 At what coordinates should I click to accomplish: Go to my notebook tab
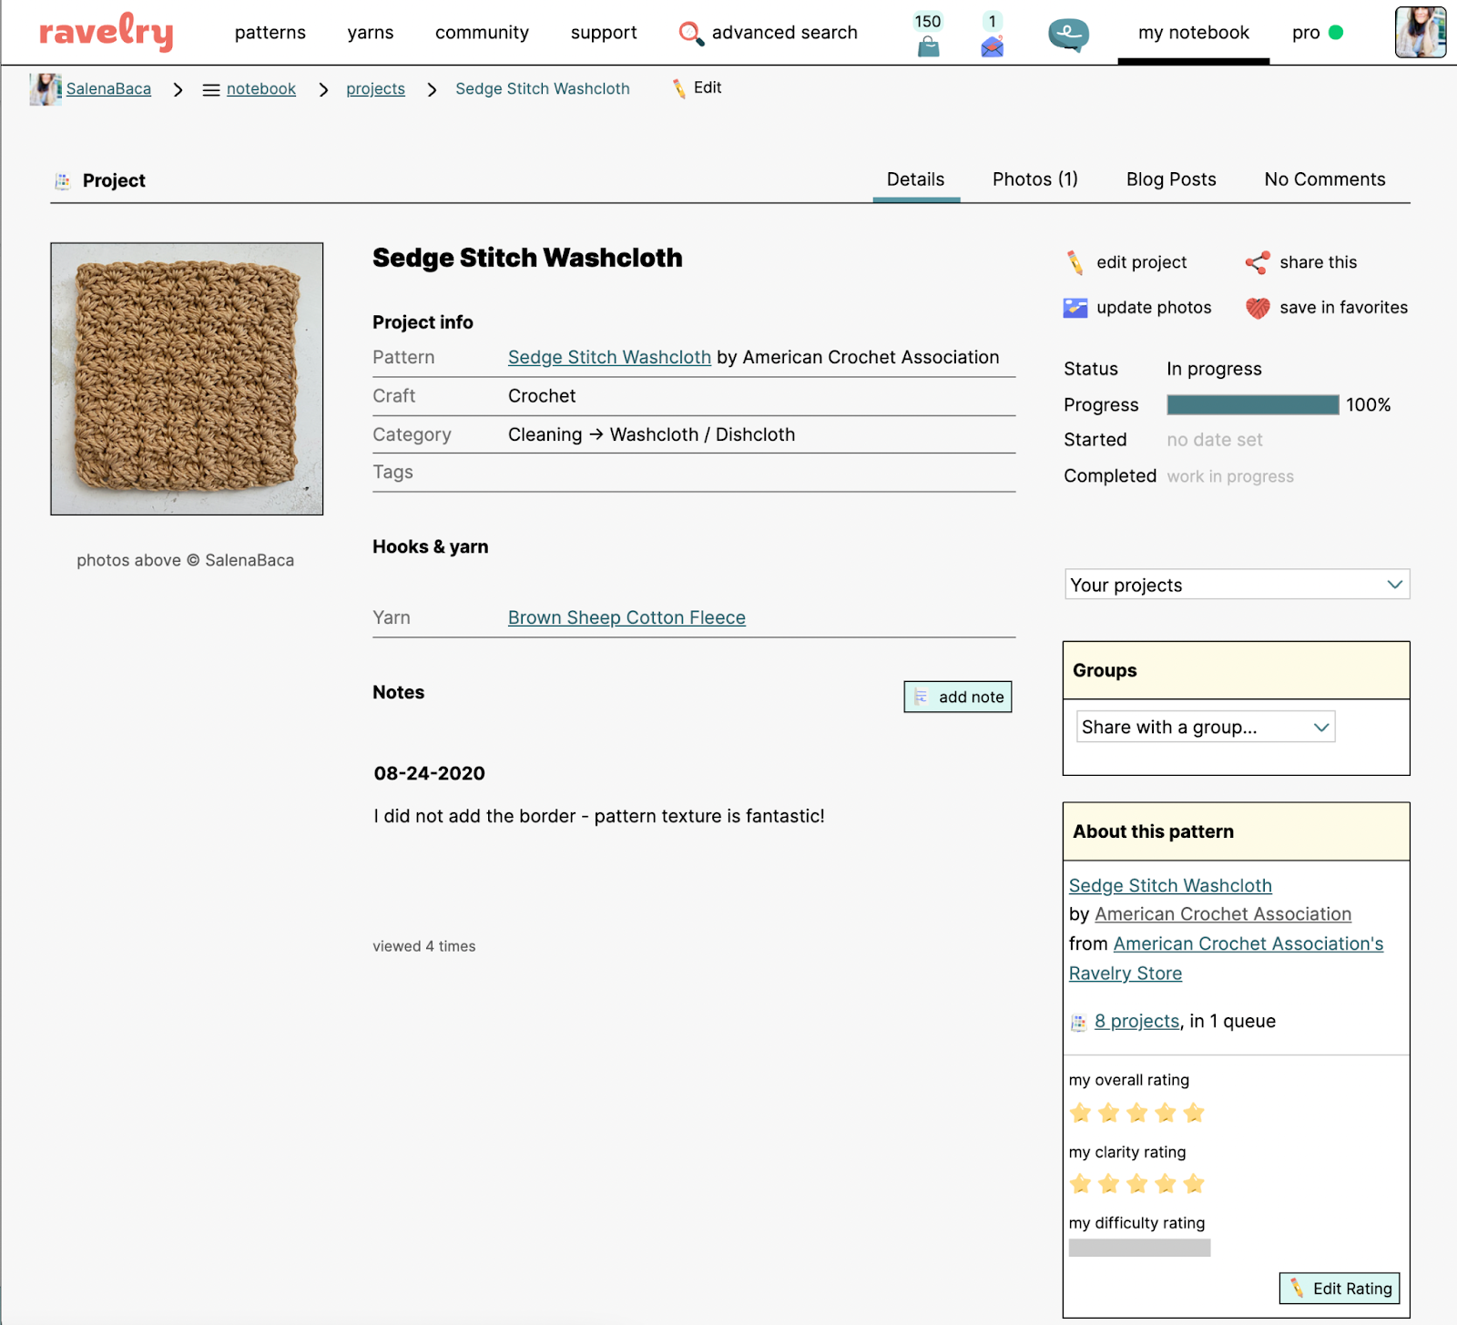point(1194,33)
